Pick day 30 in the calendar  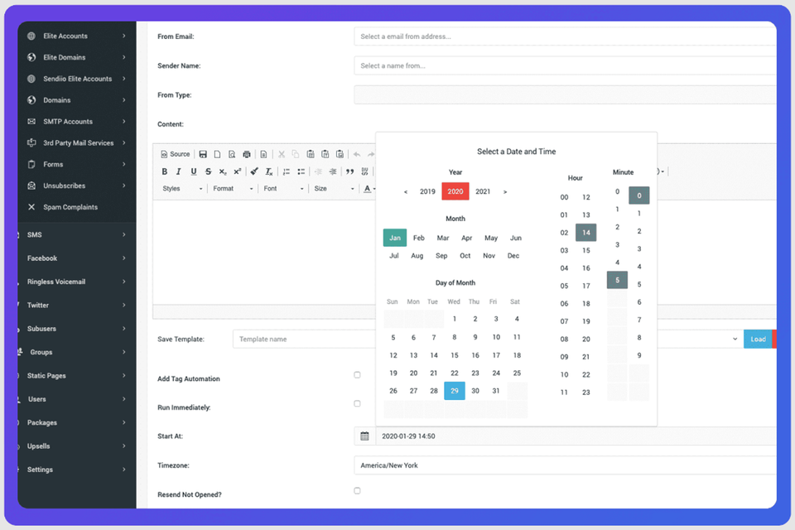pyautogui.click(x=475, y=391)
